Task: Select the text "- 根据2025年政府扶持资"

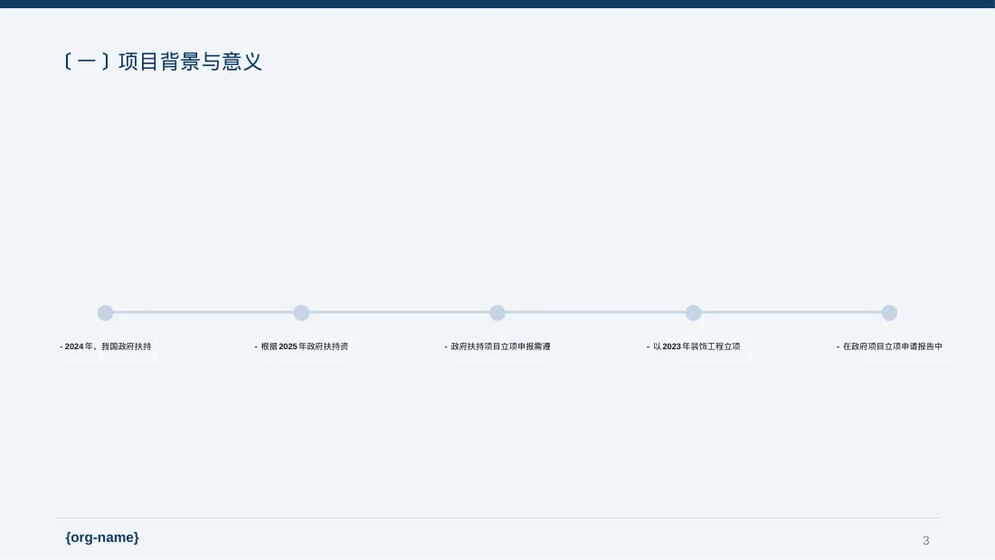Action: click(301, 346)
